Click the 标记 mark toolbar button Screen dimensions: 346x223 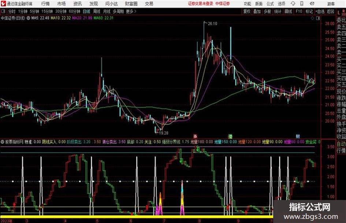[x=309, y=11]
